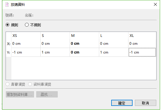Viewport: 163px width, 110px height.
Task: Click the bold Y value under M
Action: [84, 52]
